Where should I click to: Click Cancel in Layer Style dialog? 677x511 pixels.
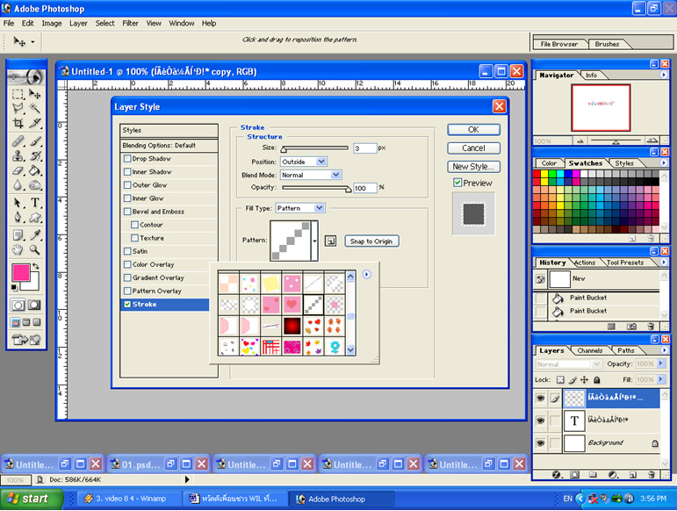click(473, 148)
